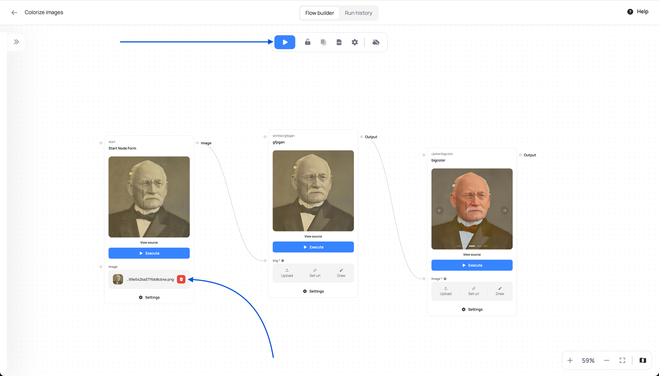
Task: Select the Flow builder tab
Action: [x=319, y=13]
